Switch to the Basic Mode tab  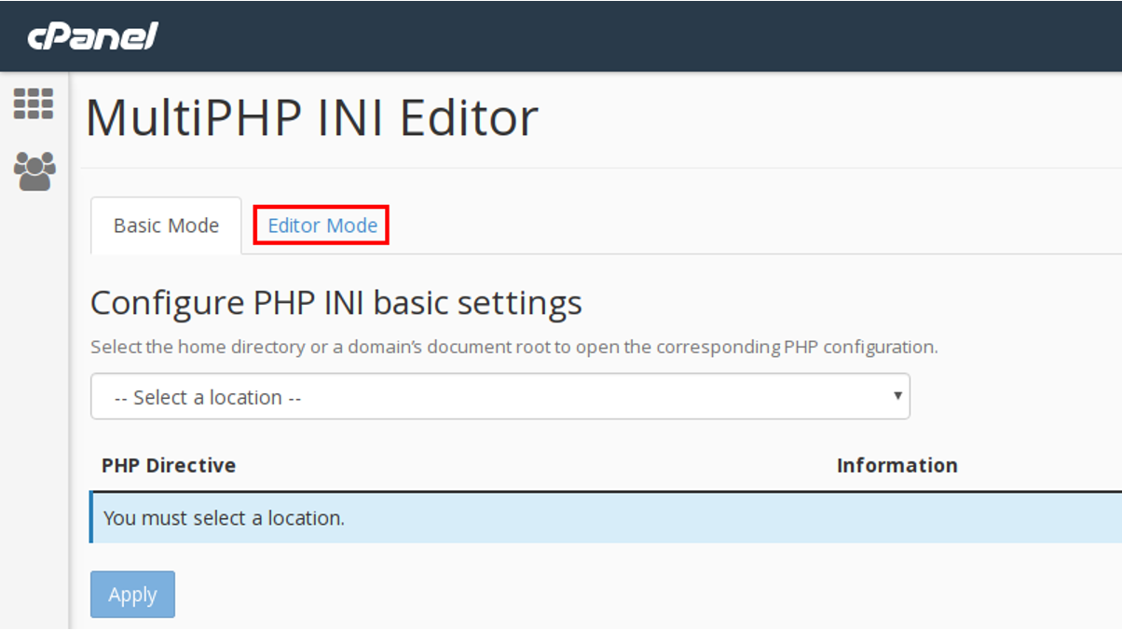pyautogui.click(x=166, y=226)
